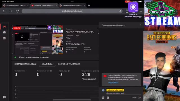
Task: Click help icon next to Просмотры
Action: pos(69,71)
